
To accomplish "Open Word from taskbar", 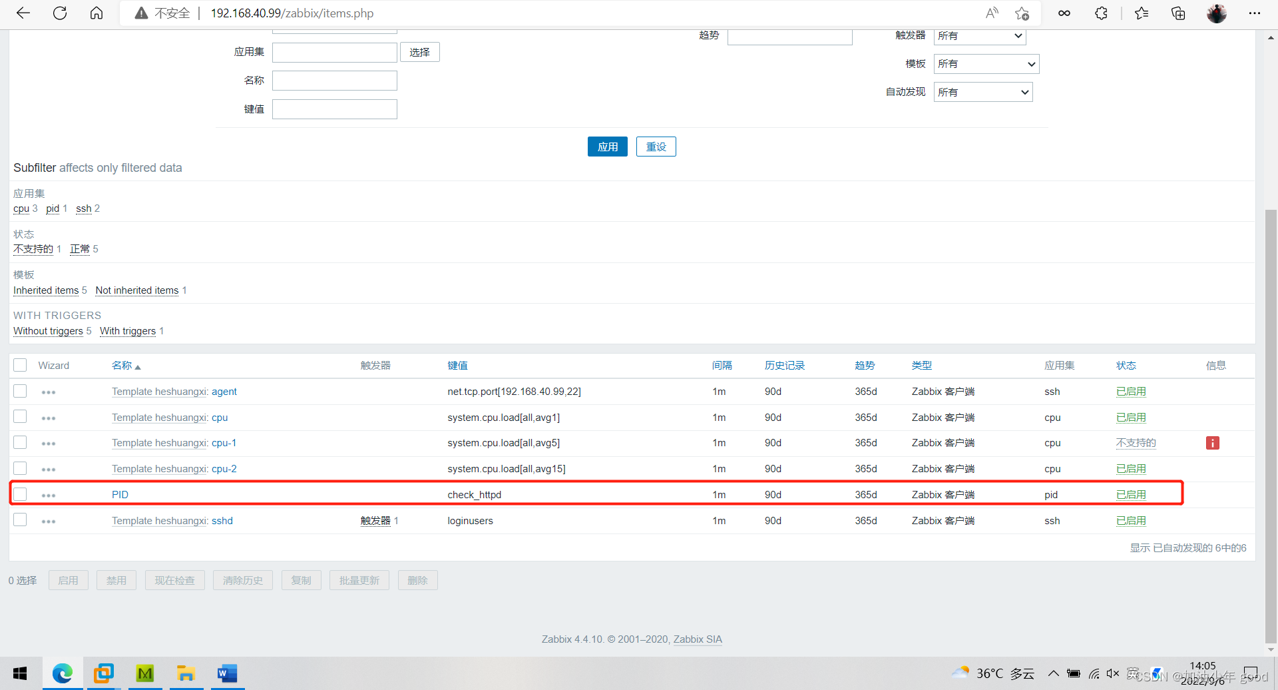I will [227, 673].
